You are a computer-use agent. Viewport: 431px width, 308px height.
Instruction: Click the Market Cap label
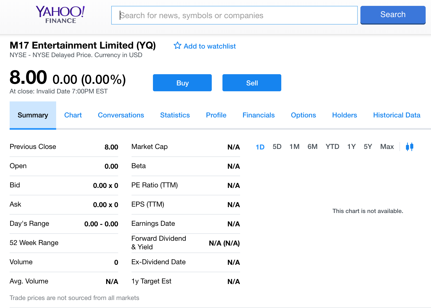click(149, 147)
